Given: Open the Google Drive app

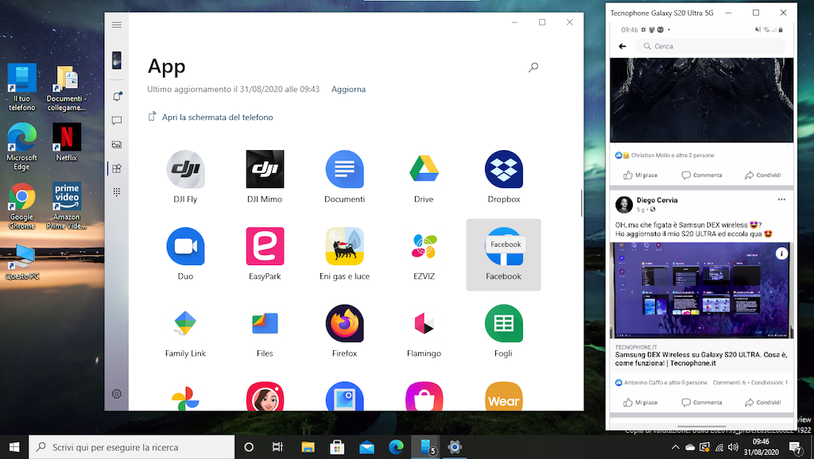Looking at the screenshot, I should click(424, 169).
